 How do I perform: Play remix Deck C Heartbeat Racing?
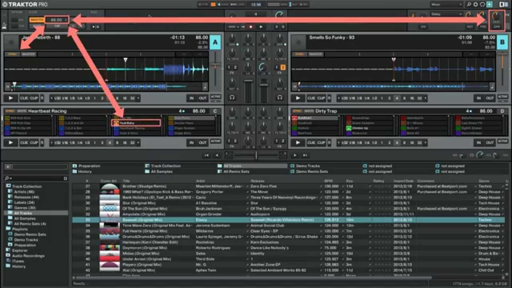10,142
